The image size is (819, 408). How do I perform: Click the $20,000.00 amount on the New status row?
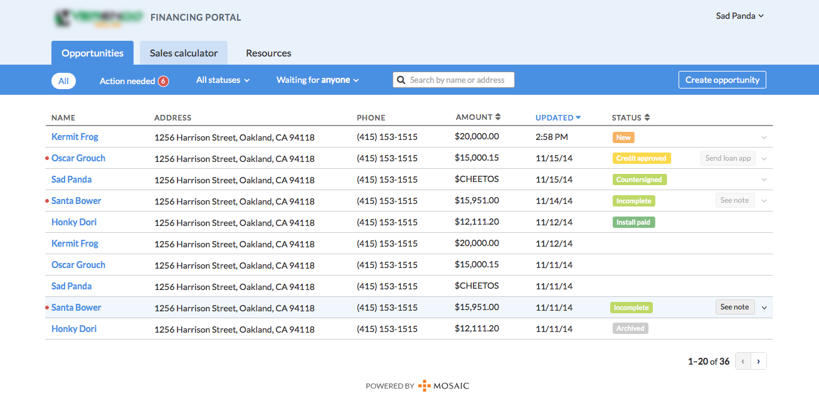(477, 136)
